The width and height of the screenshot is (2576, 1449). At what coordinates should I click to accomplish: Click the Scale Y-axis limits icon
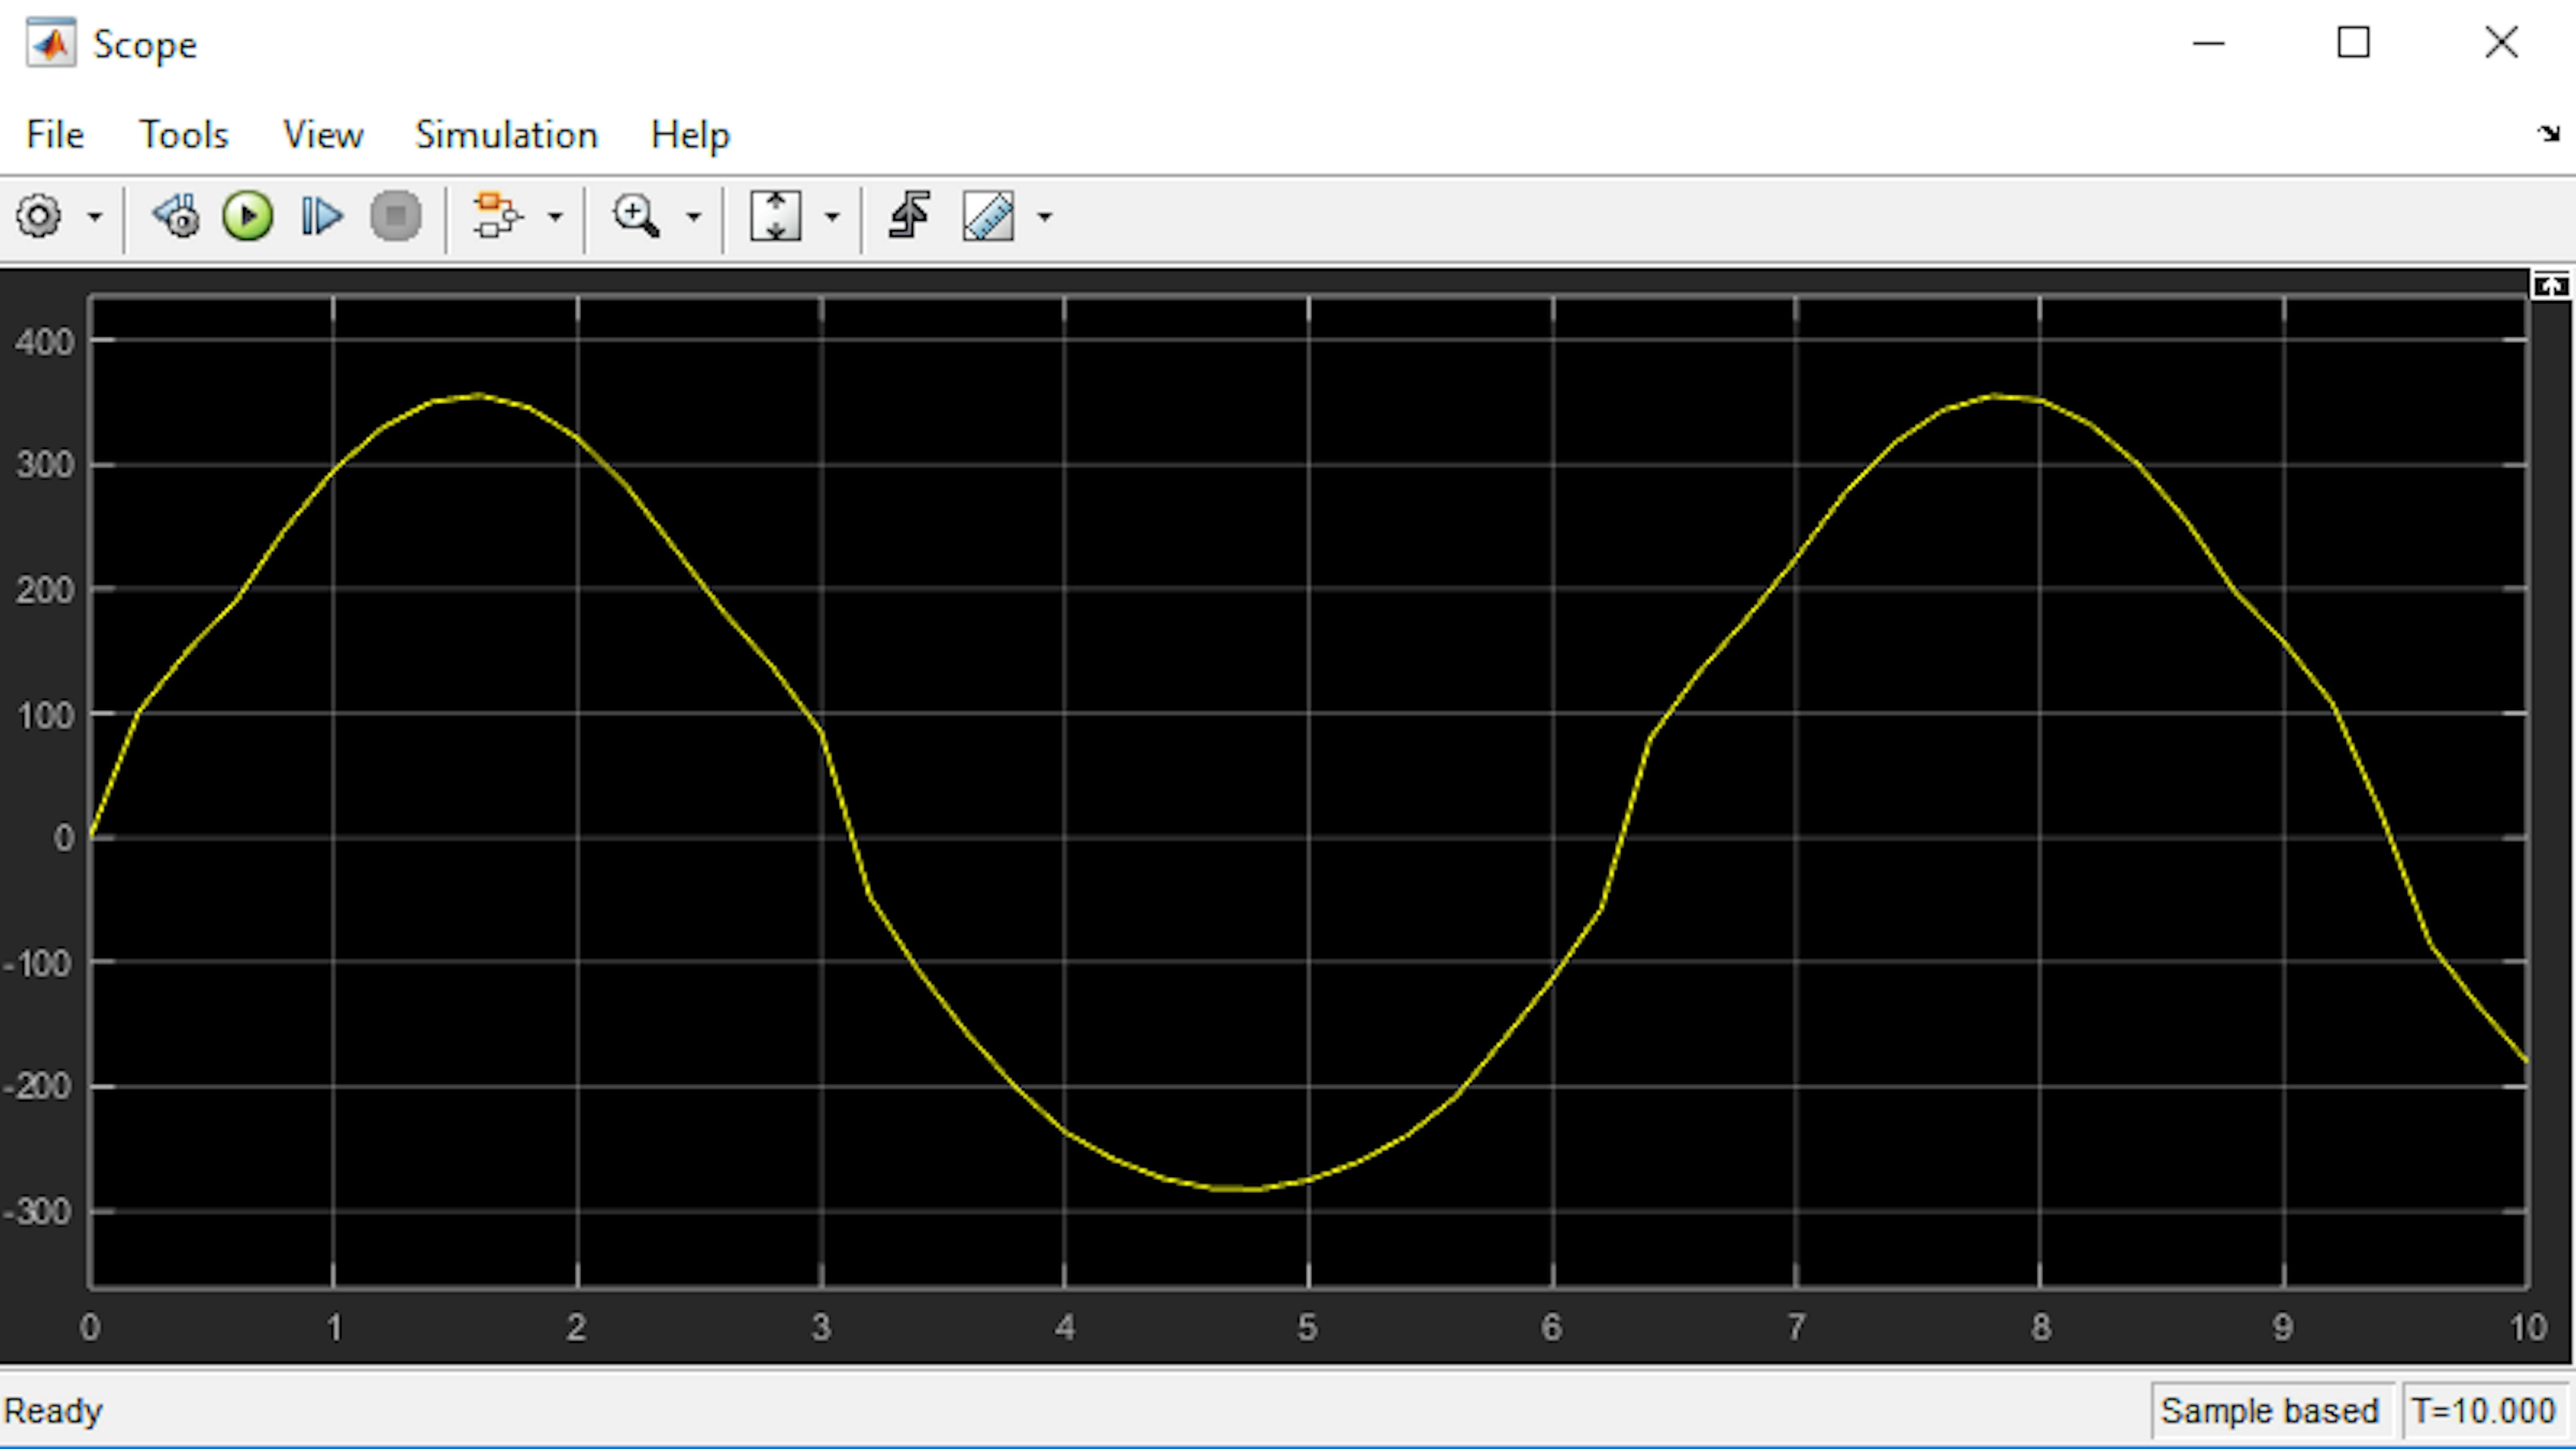point(775,216)
